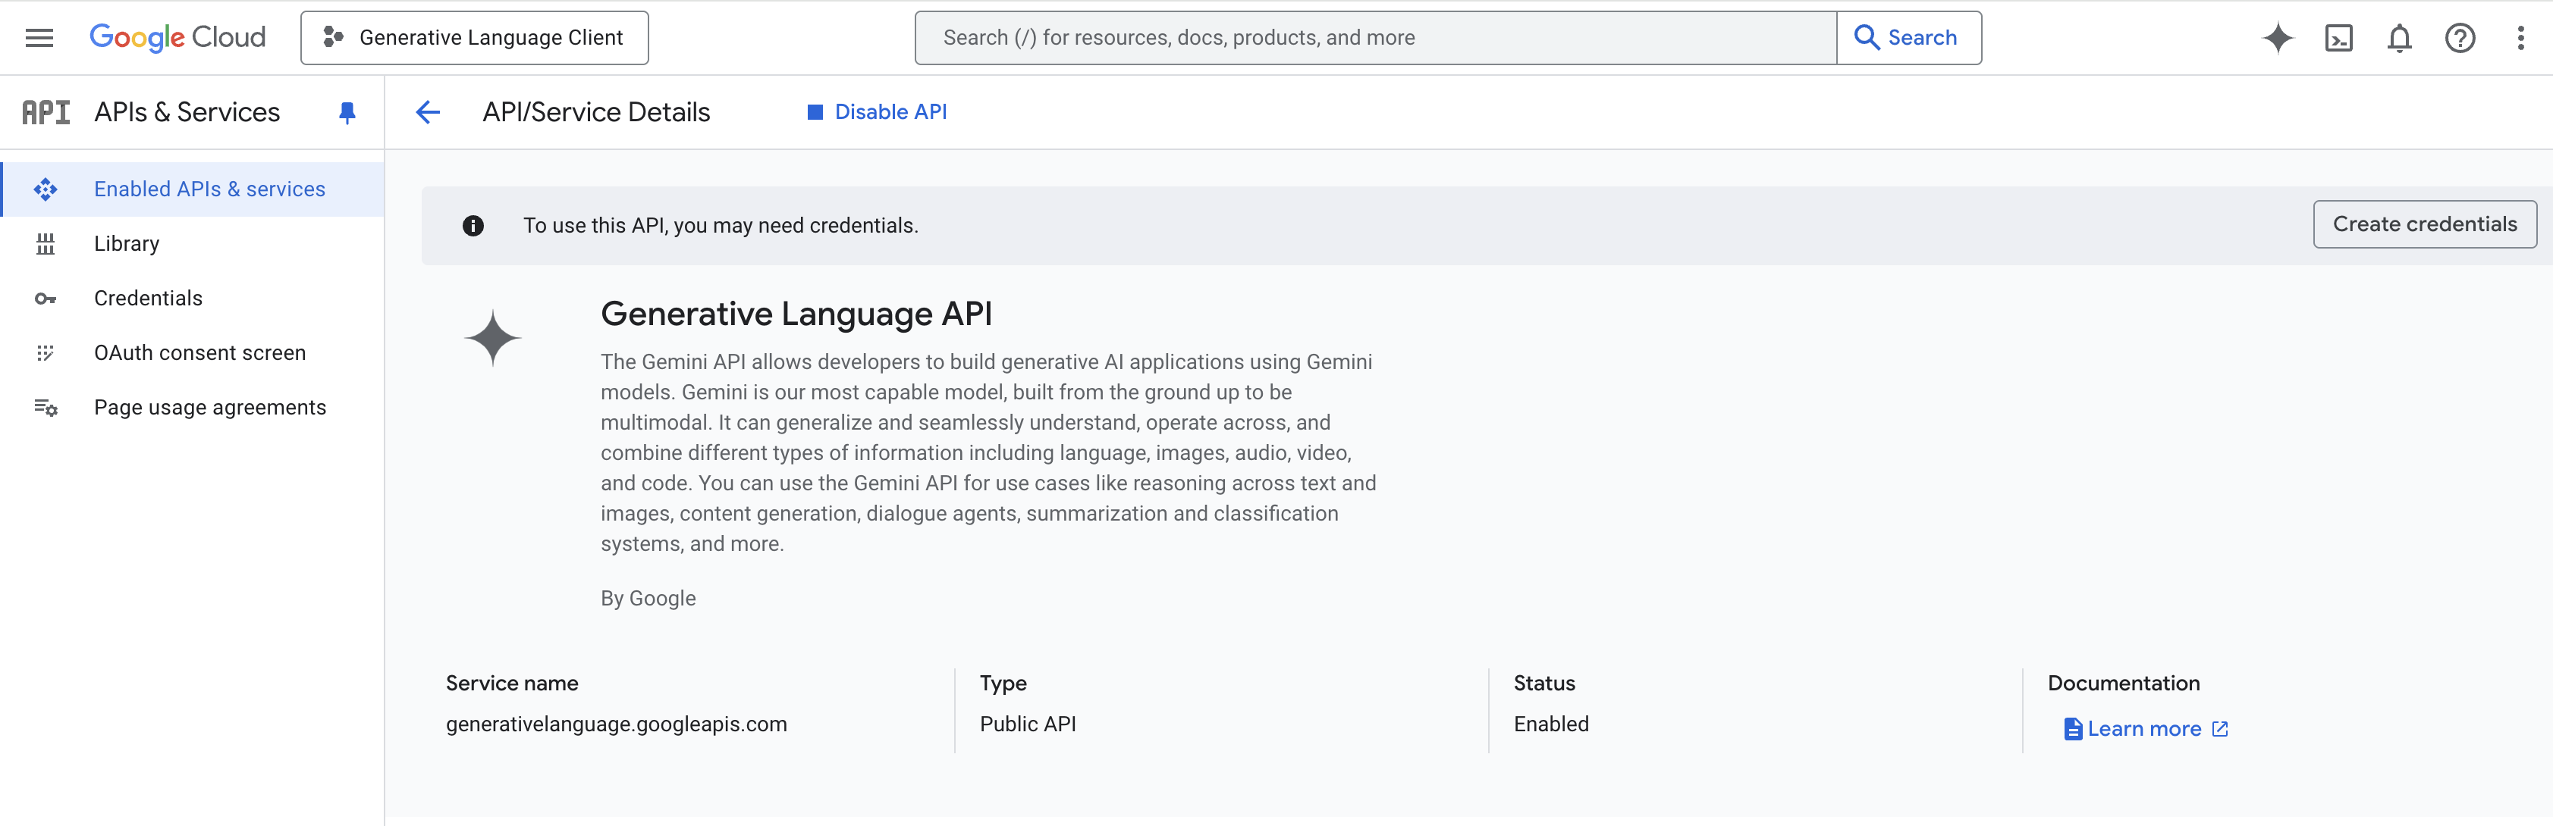The height and width of the screenshot is (826, 2553).
Task: Click the Credentials key icon
Action: click(x=46, y=297)
